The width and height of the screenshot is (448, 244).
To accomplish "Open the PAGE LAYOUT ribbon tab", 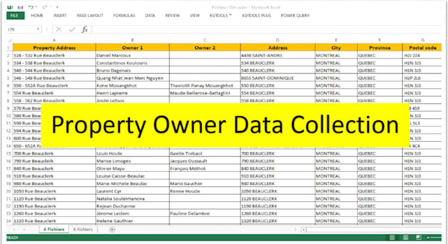I will coord(90,15).
